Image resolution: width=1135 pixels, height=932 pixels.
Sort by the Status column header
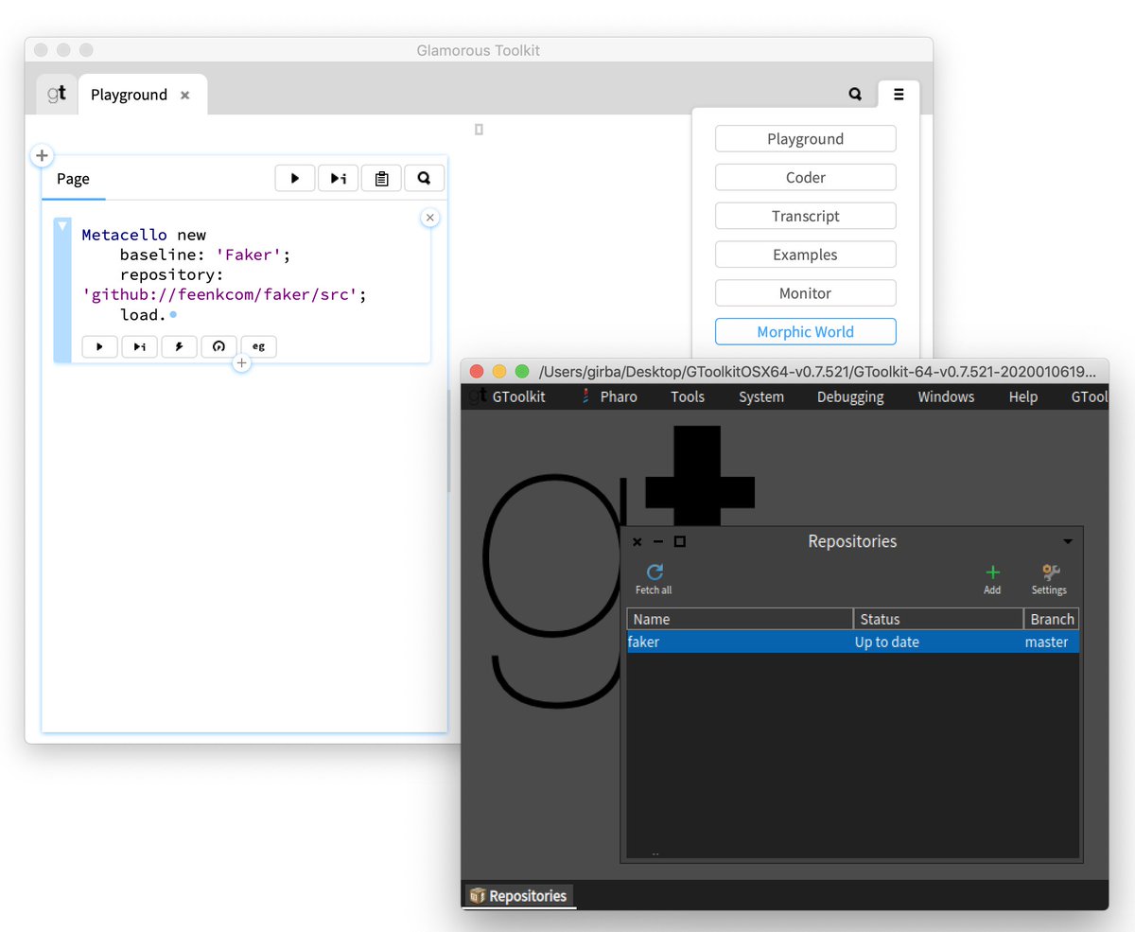click(x=938, y=619)
